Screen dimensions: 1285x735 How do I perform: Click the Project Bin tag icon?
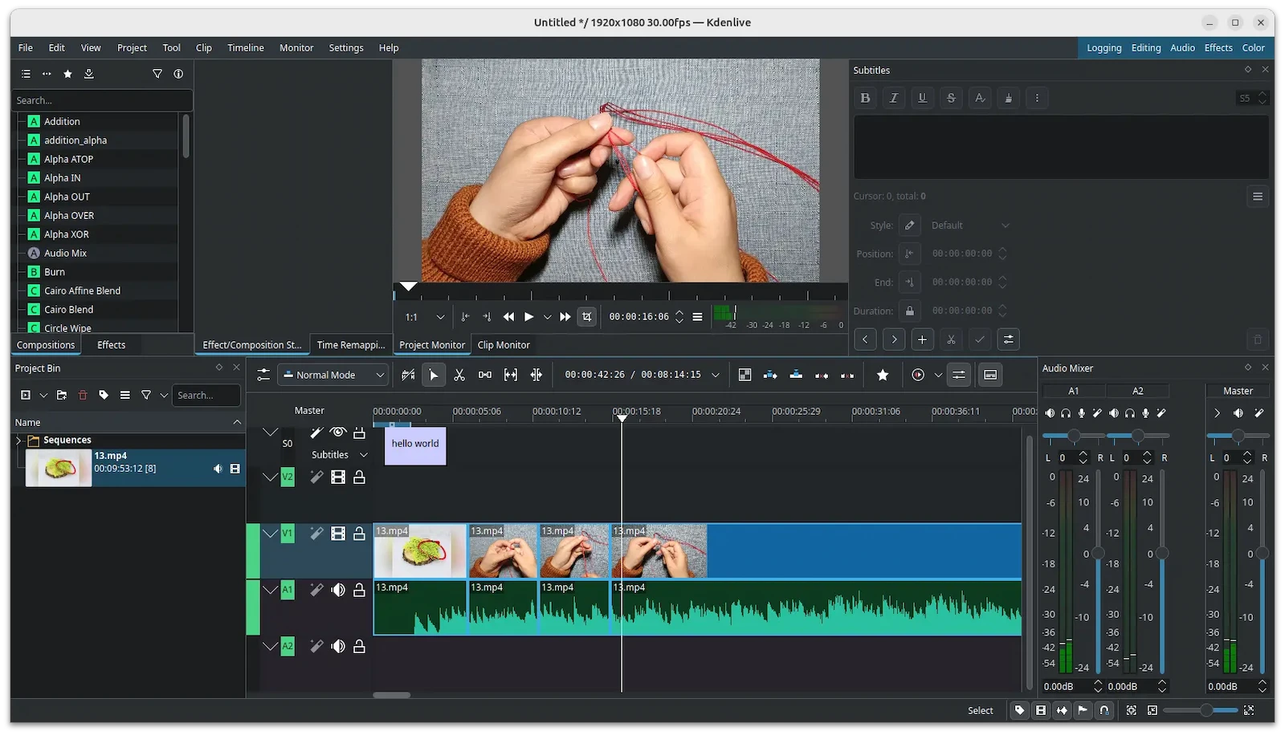pos(104,396)
